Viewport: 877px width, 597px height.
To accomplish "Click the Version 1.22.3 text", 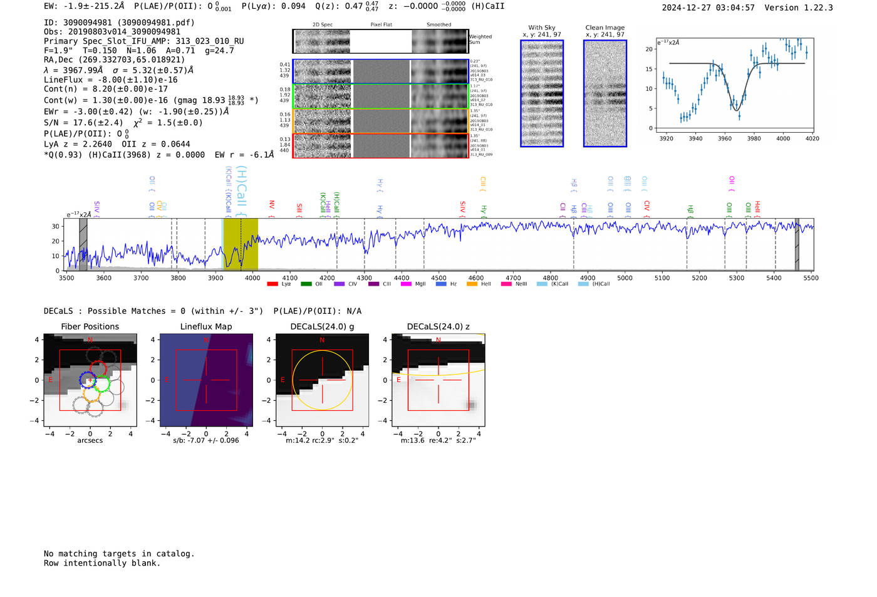I will coord(799,8).
